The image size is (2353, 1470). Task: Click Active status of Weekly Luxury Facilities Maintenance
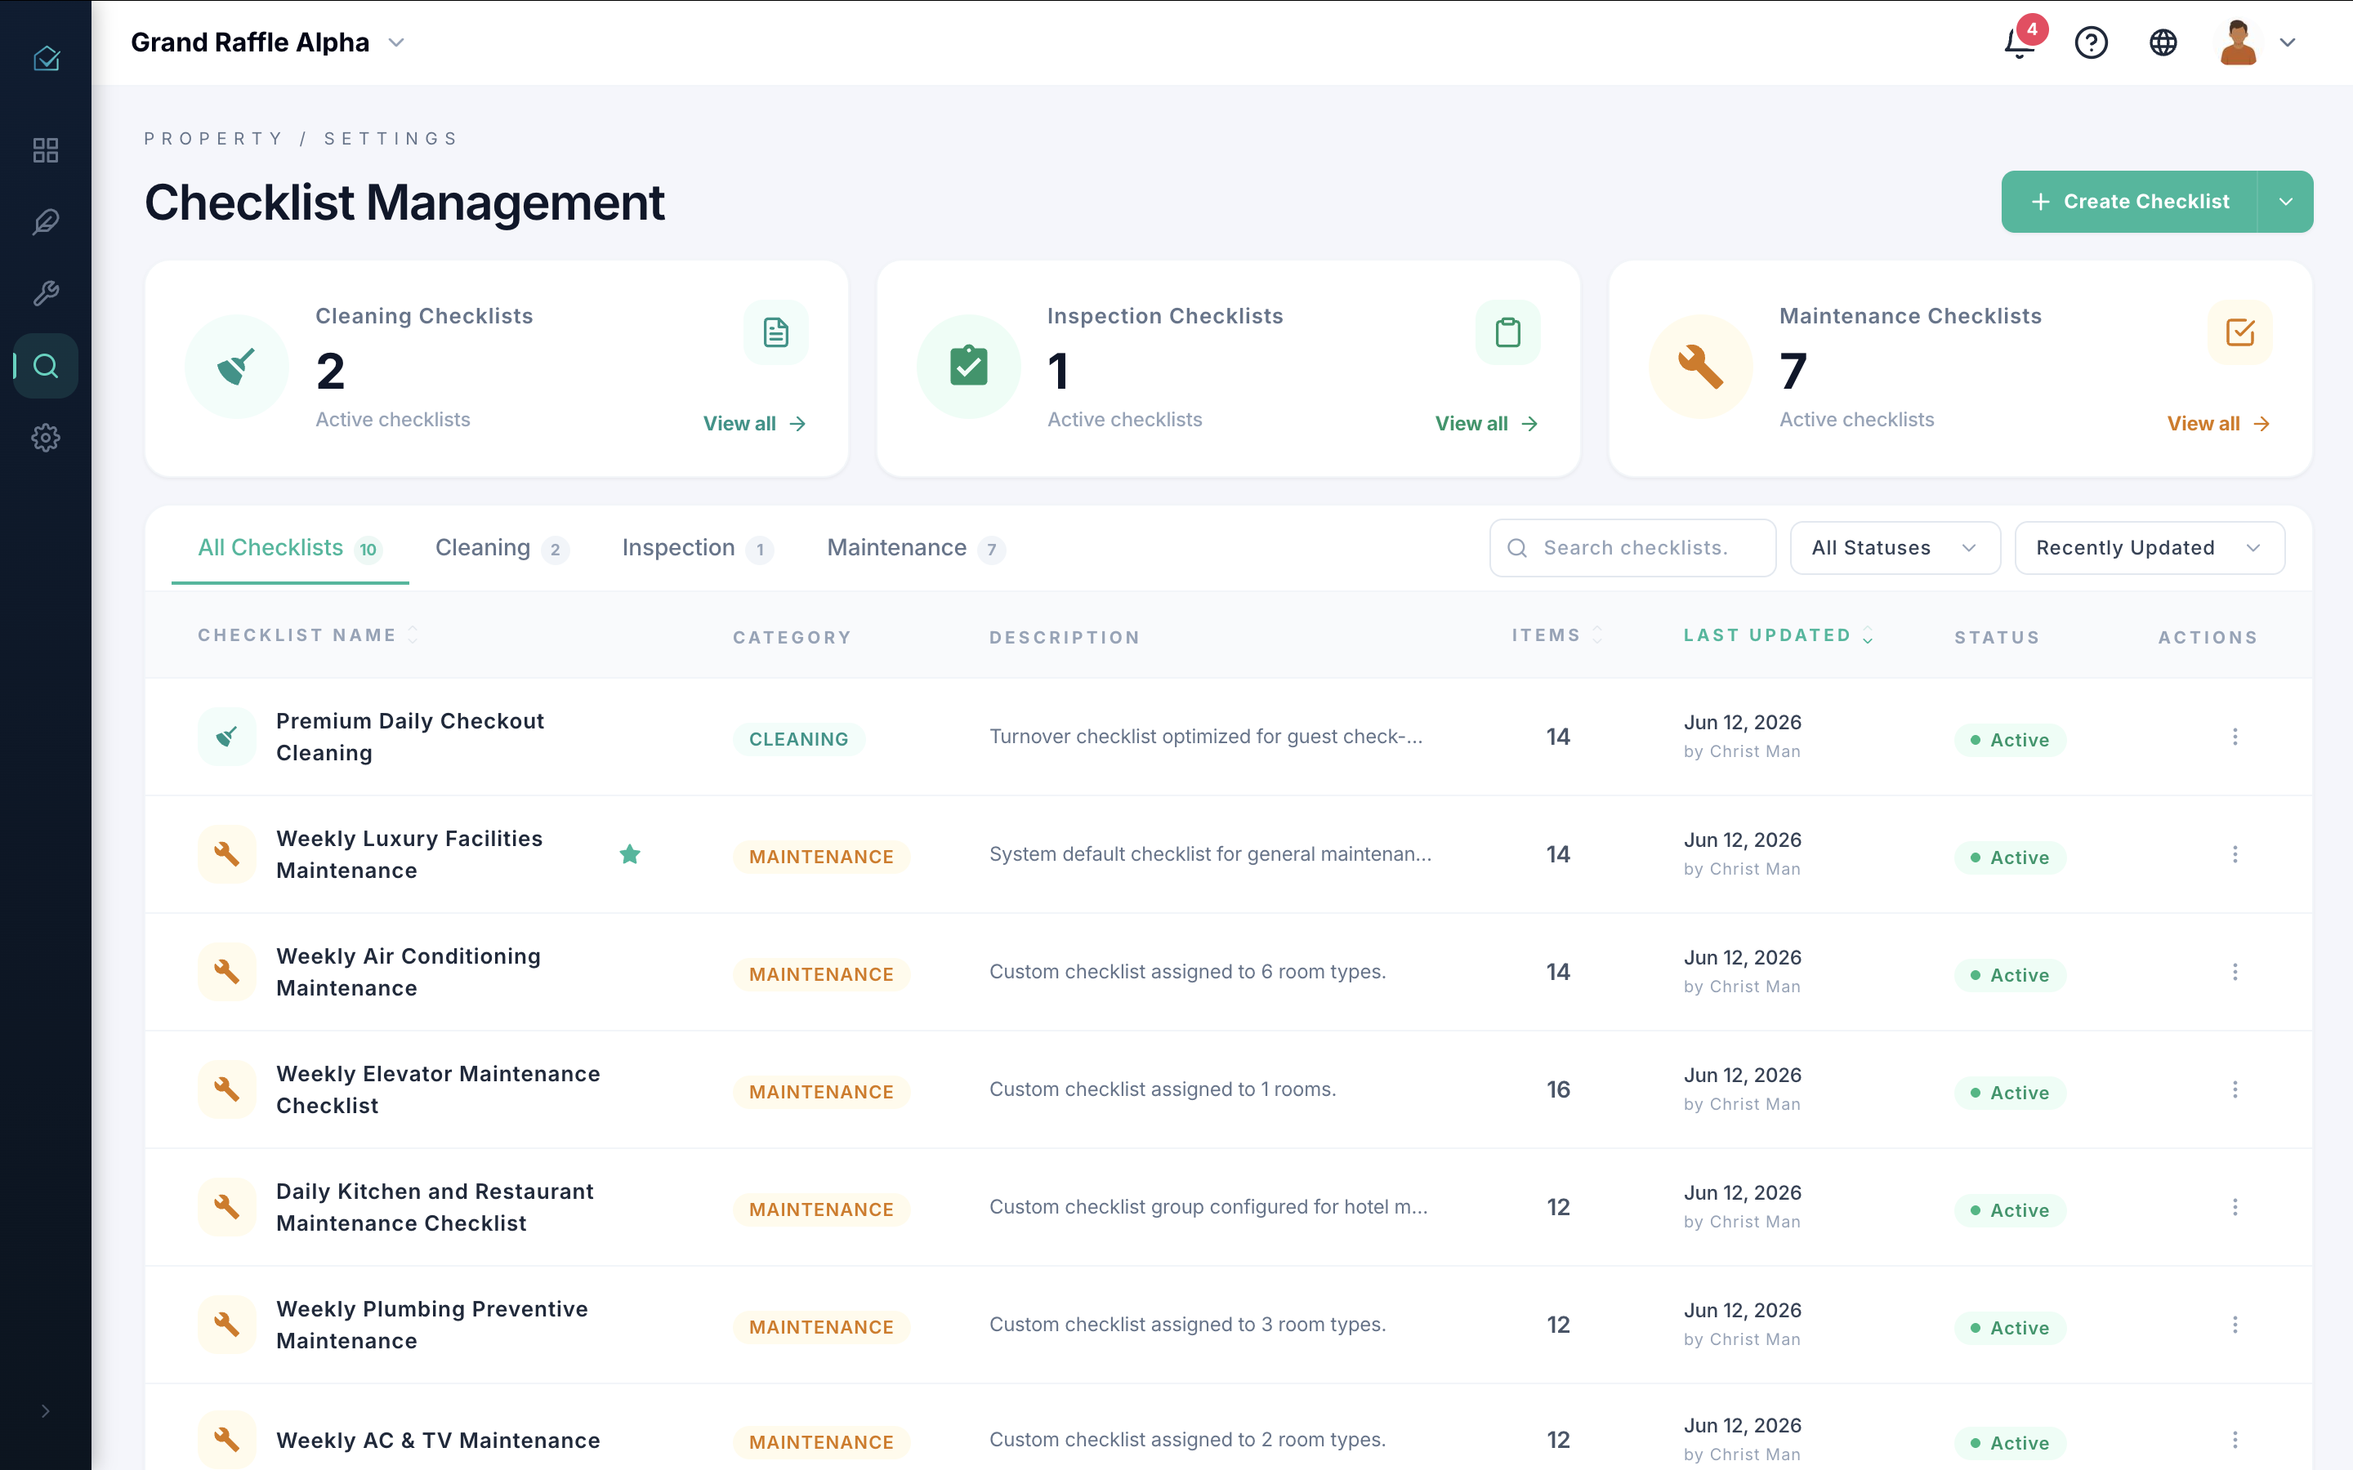2010,857
